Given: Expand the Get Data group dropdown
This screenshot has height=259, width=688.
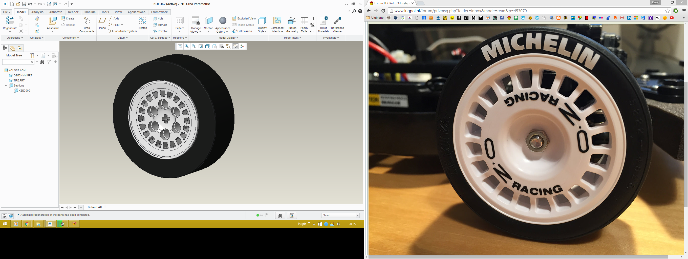Looking at the screenshot, I should pos(37,38).
